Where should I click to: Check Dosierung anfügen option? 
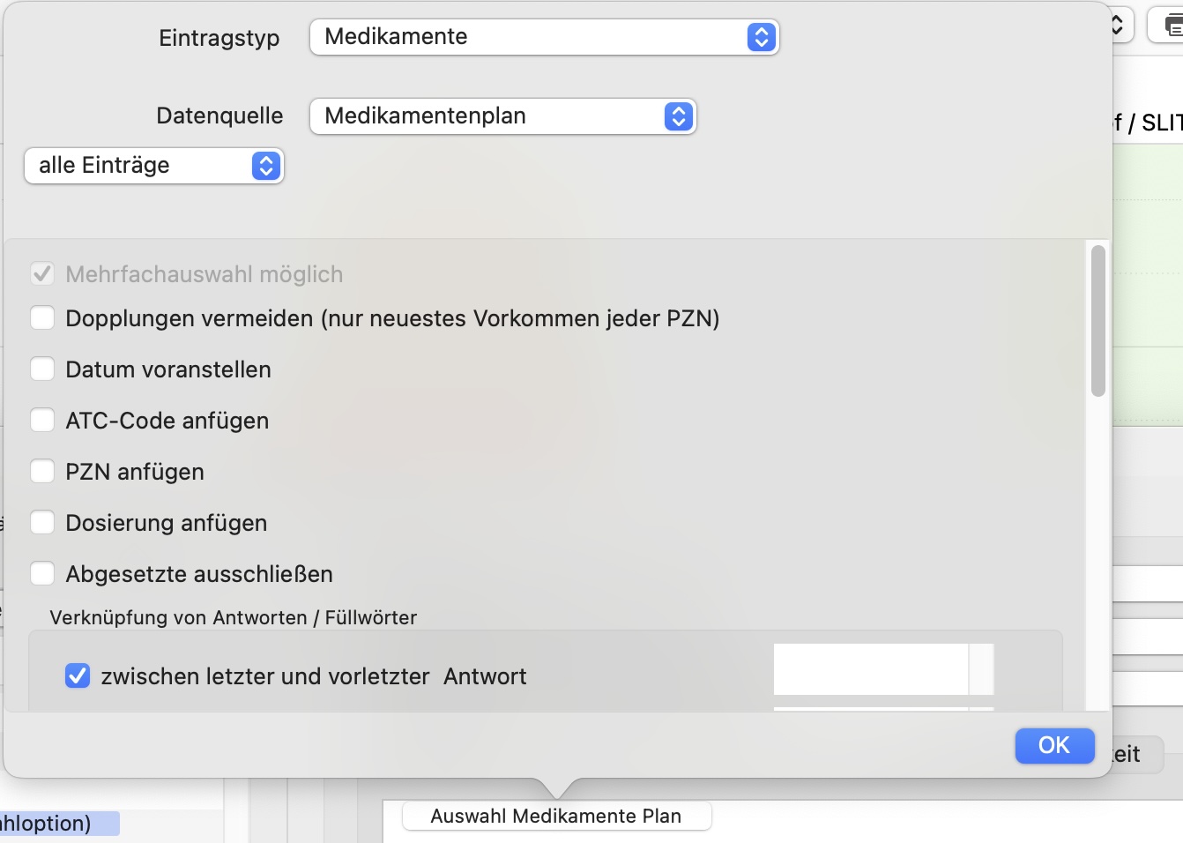click(42, 522)
